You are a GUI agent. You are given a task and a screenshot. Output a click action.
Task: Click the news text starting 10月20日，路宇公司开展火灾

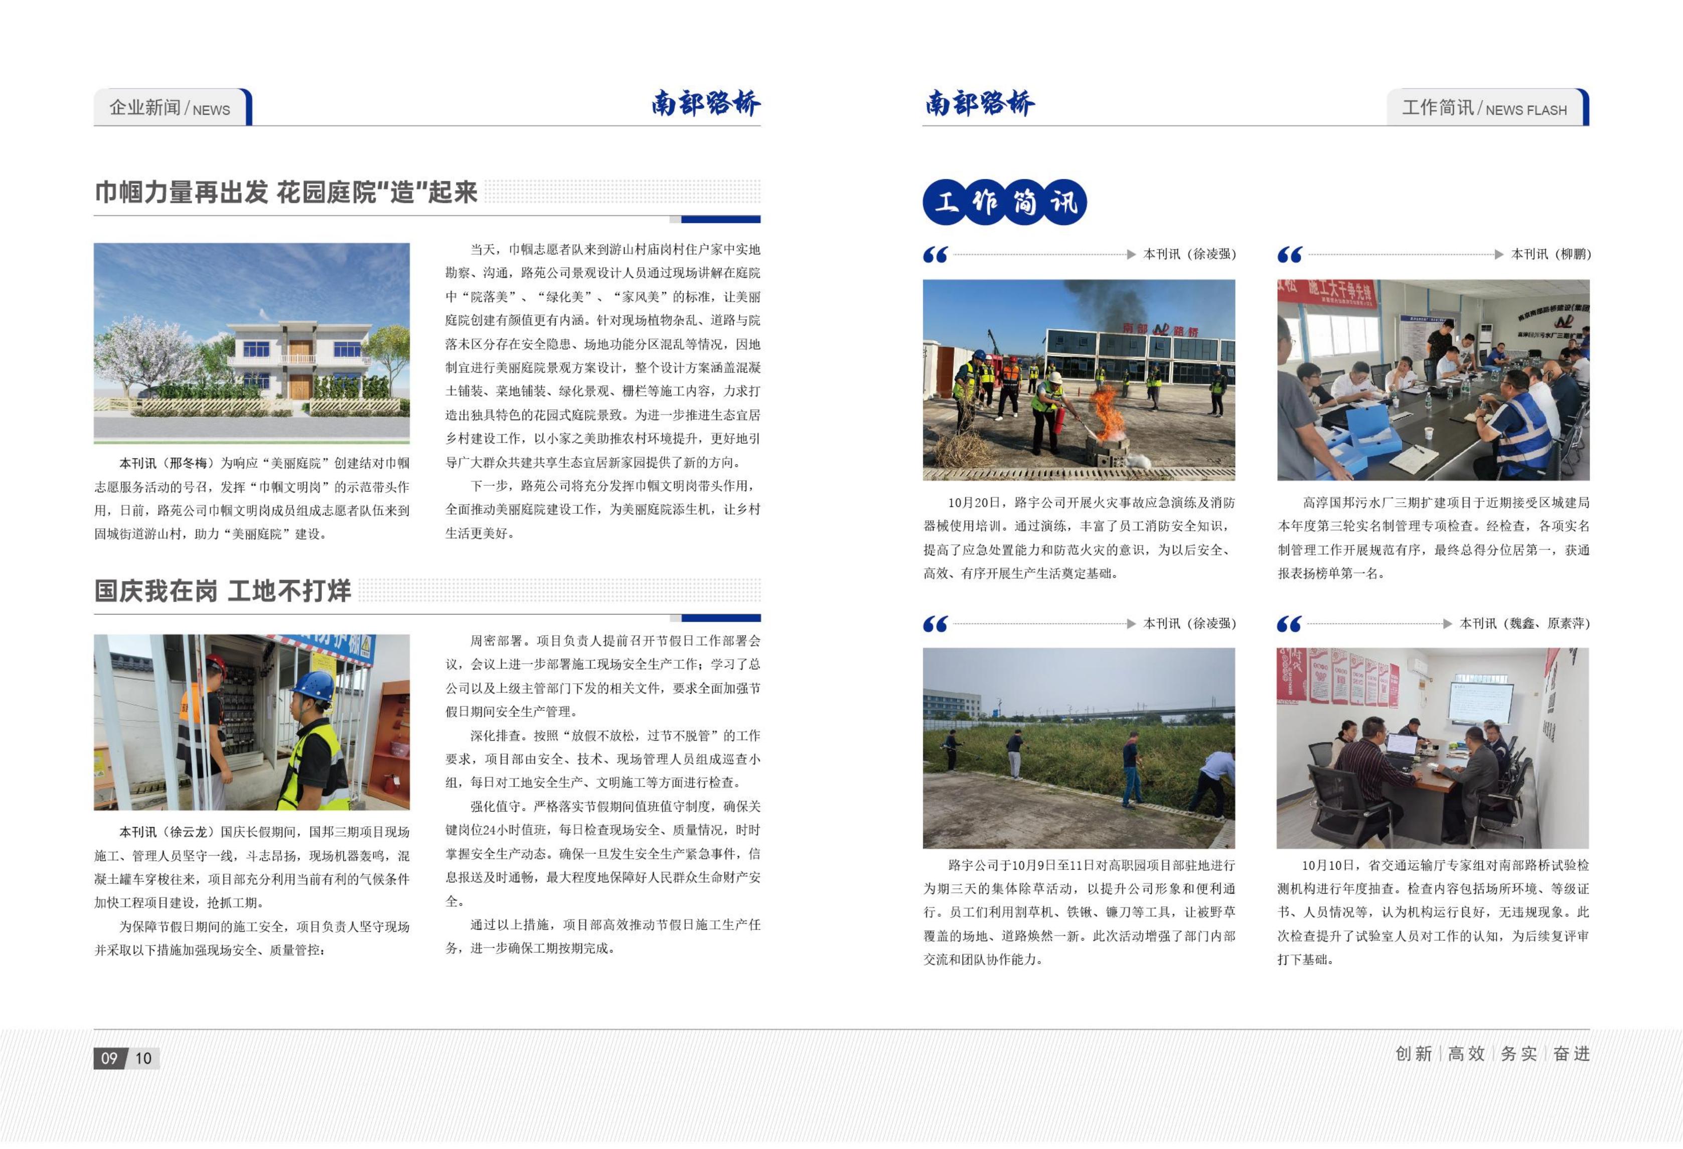[x=1079, y=537]
